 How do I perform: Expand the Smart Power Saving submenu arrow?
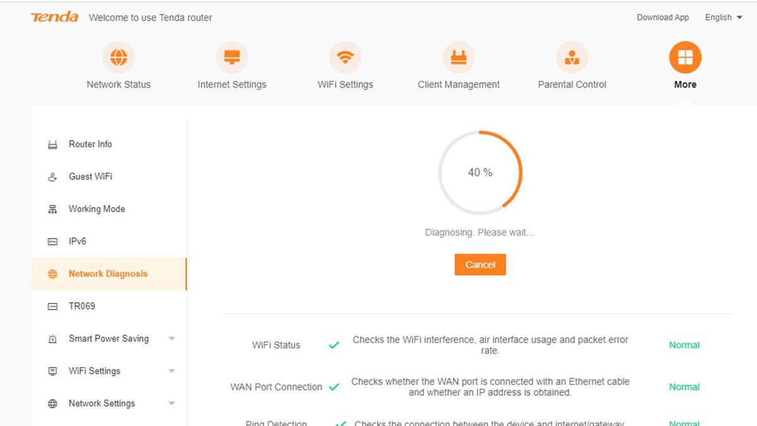[172, 339]
